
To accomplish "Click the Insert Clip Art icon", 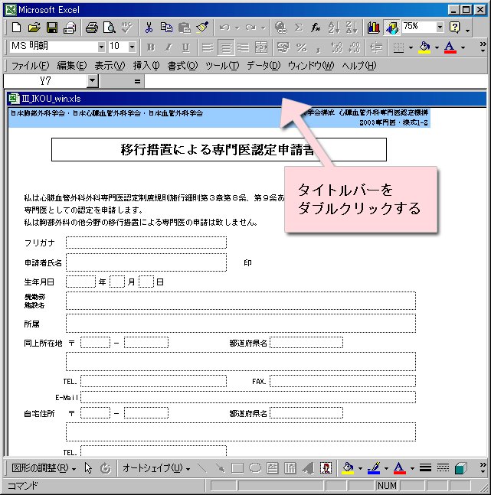I will [326, 468].
